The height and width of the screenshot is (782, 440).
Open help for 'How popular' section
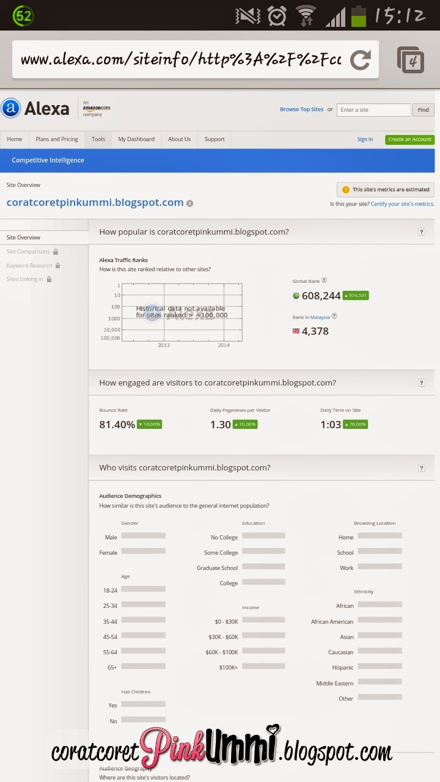point(421,232)
